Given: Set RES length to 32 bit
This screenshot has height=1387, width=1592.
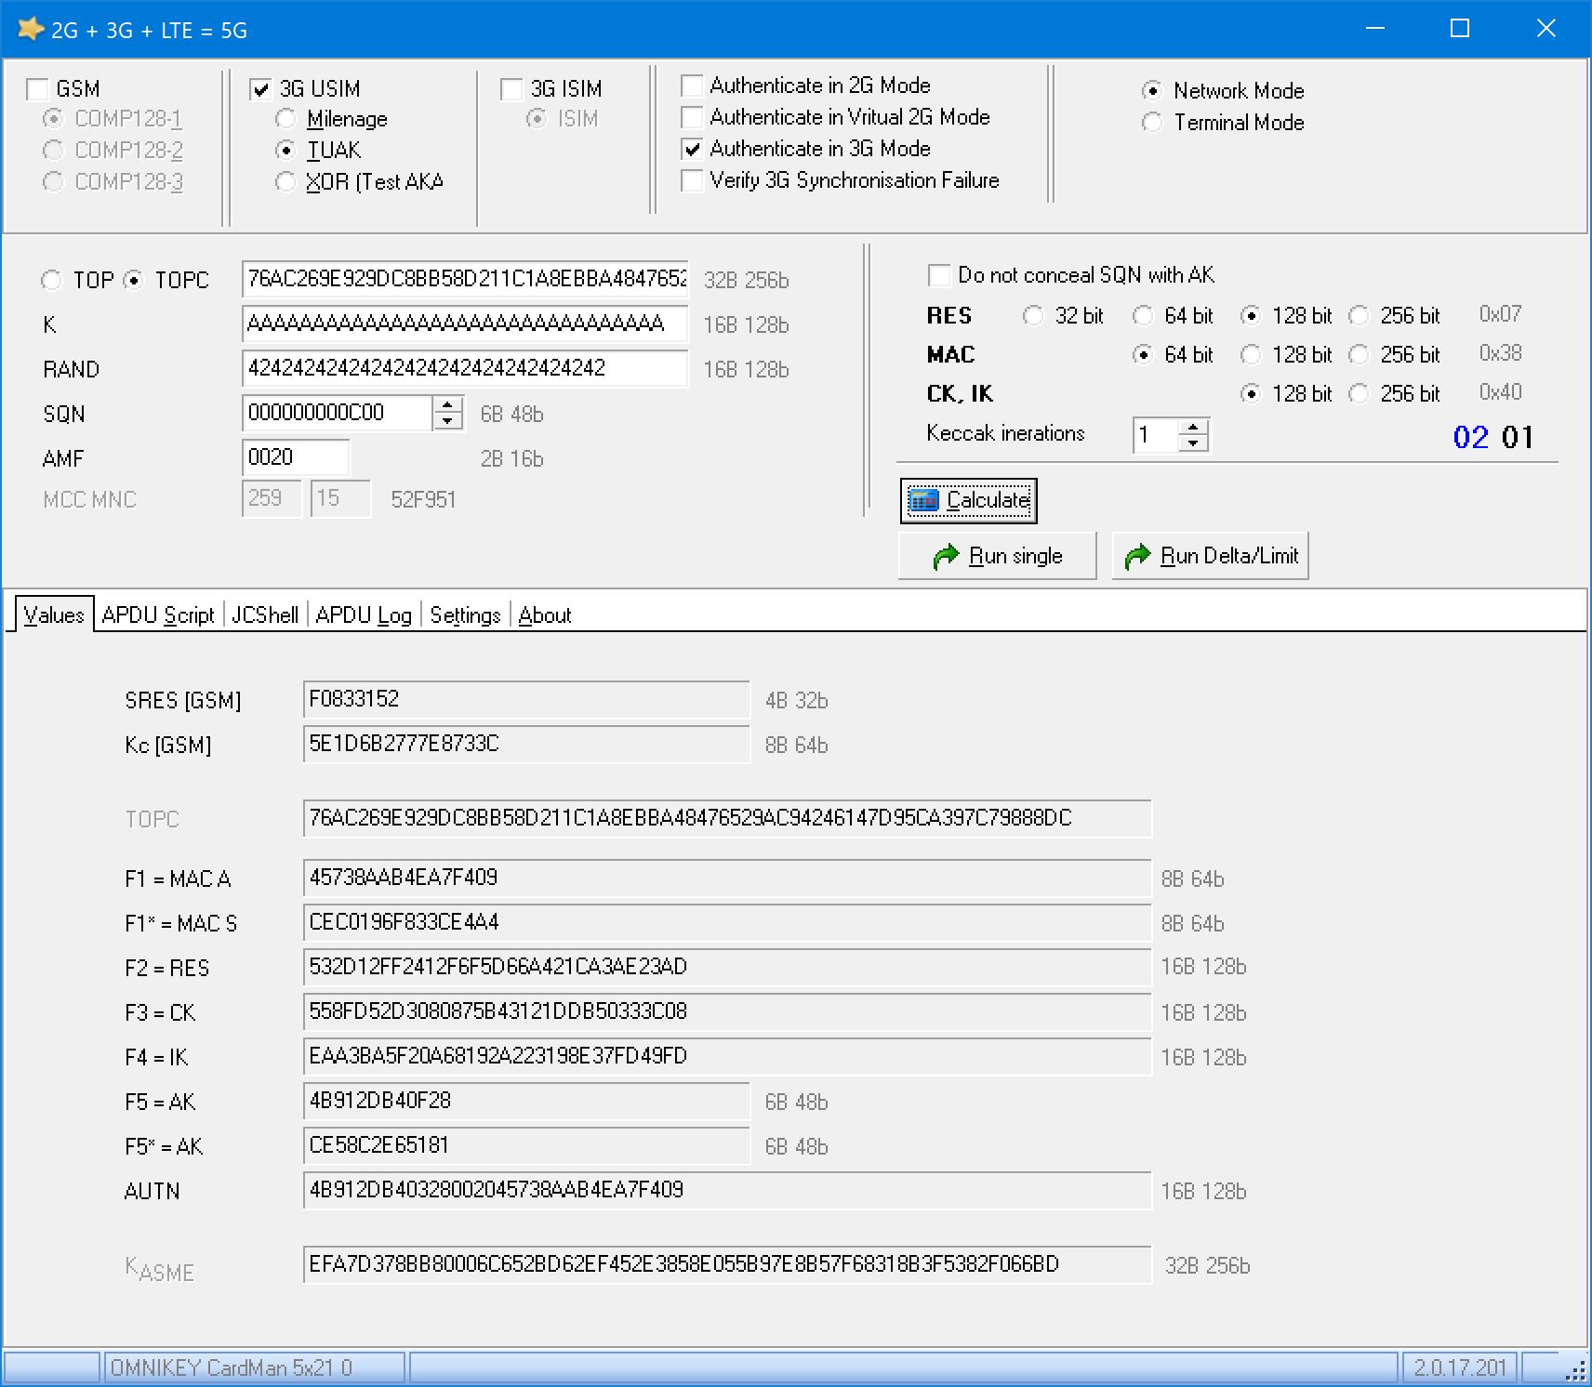Looking at the screenshot, I should [x=1032, y=316].
